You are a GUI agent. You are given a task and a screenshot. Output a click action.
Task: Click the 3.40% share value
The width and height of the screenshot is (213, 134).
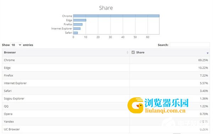click(x=204, y=91)
